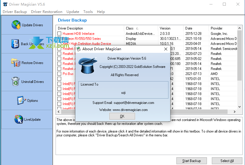Click the support@drivermagician.com email text
The height and width of the screenshot is (165, 245).
coord(134,103)
